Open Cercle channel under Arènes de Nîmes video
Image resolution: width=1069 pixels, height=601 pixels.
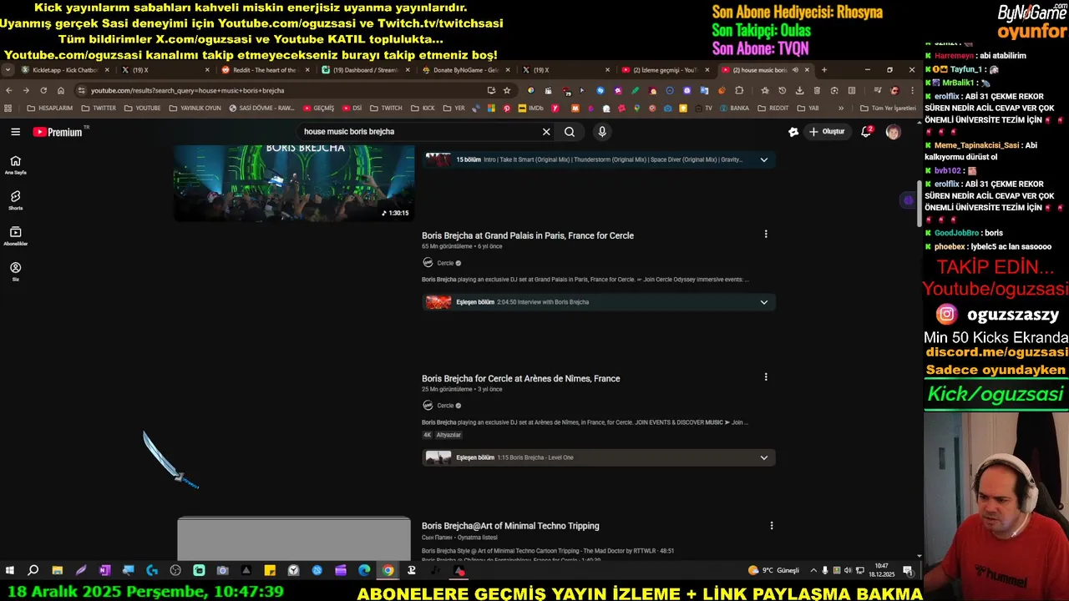click(x=445, y=406)
